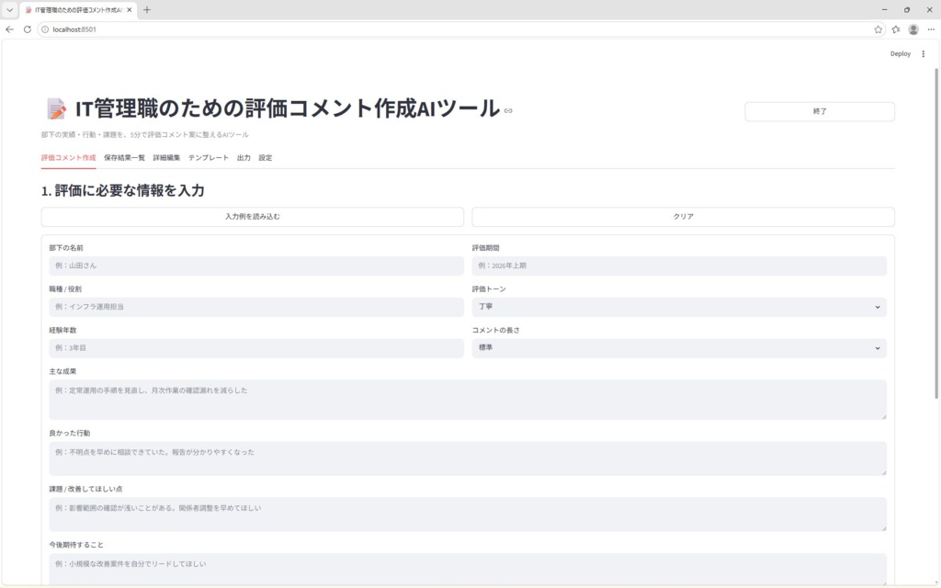Viewport: 941px width, 588px height.
Task: Go to テンプレート tab
Action: coord(209,158)
